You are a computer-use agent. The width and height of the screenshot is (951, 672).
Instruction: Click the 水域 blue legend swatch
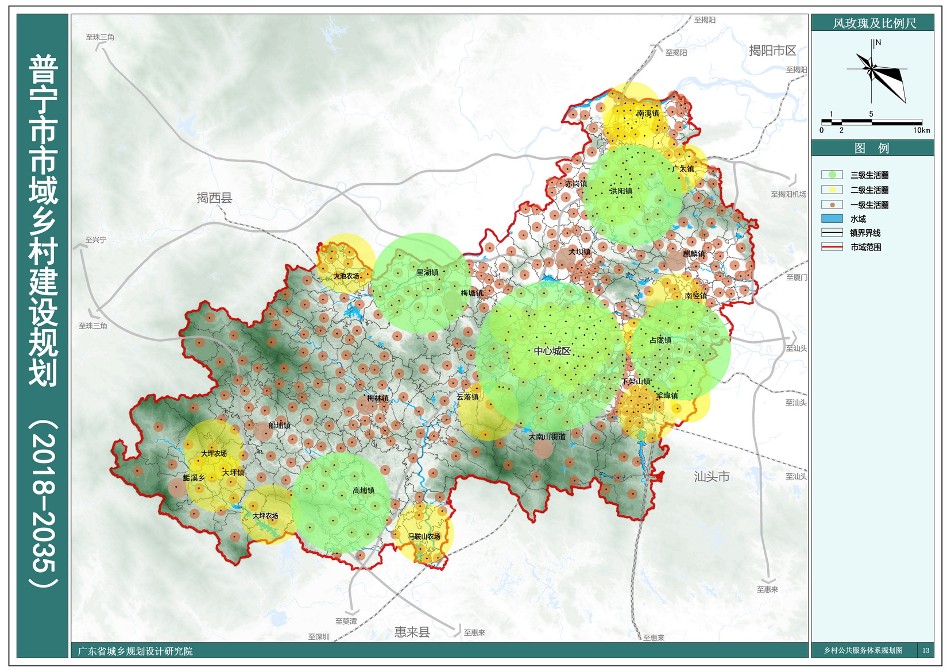pos(832,219)
